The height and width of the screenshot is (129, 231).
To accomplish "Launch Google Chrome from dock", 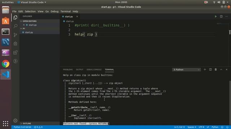I will [6, 64].
